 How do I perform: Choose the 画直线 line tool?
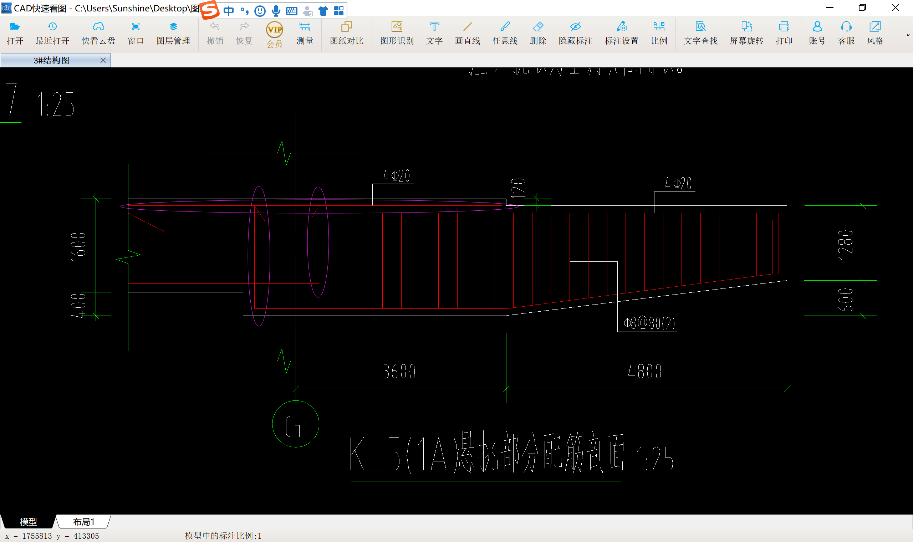click(x=468, y=34)
